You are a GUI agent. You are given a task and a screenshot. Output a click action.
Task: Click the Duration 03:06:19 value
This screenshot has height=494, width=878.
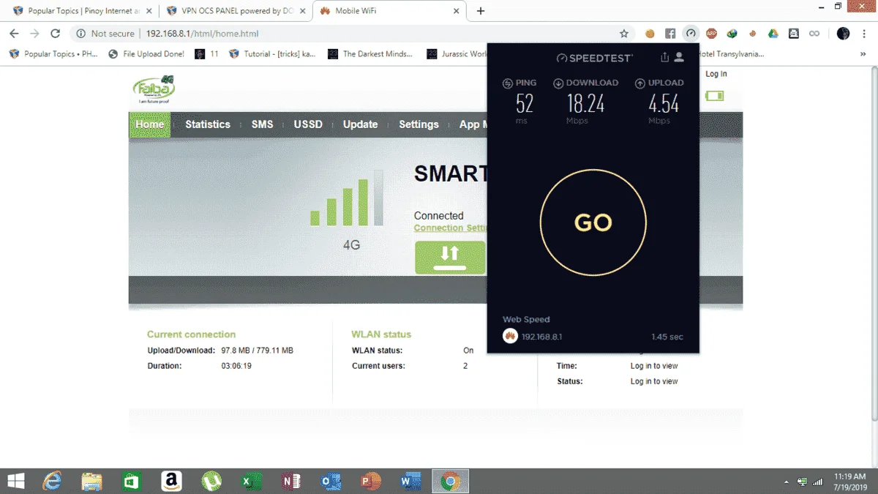[236, 366]
